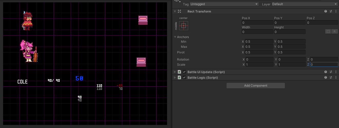Edit Rotation X field
339x128 pixels.
tap(259, 60)
